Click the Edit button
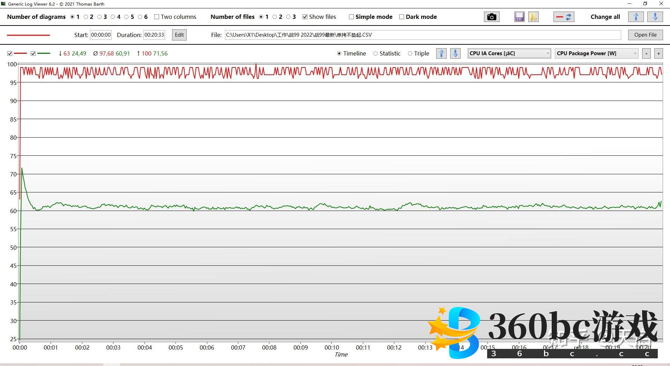This screenshot has width=670, height=366. (x=179, y=35)
